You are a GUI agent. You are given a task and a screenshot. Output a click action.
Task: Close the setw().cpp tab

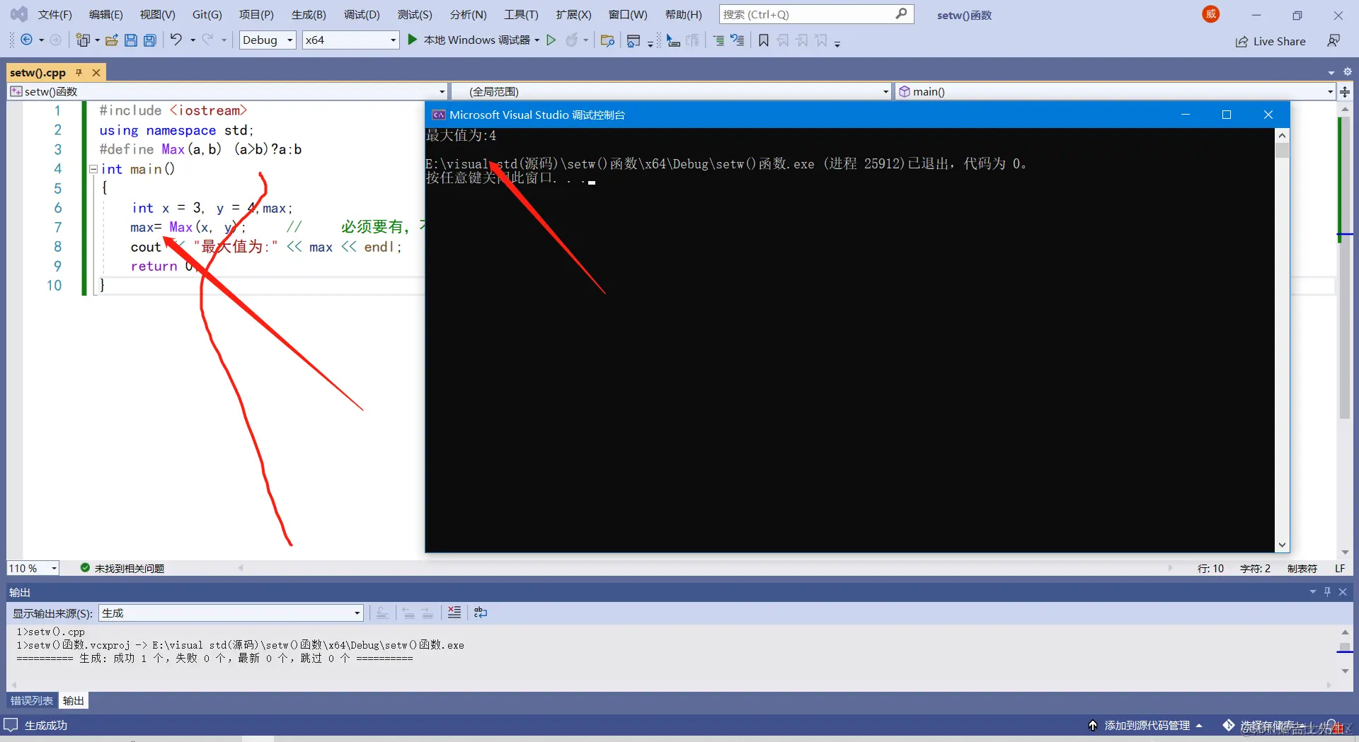pos(96,72)
